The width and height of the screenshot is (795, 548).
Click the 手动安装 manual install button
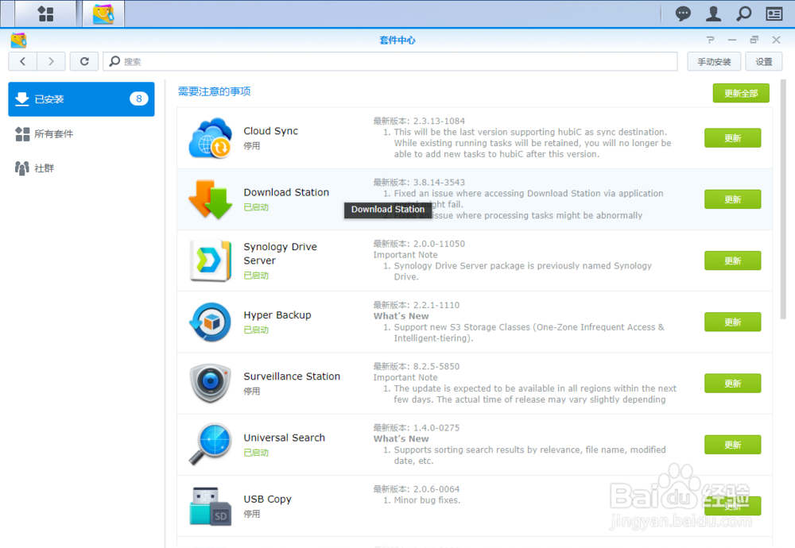[714, 61]
